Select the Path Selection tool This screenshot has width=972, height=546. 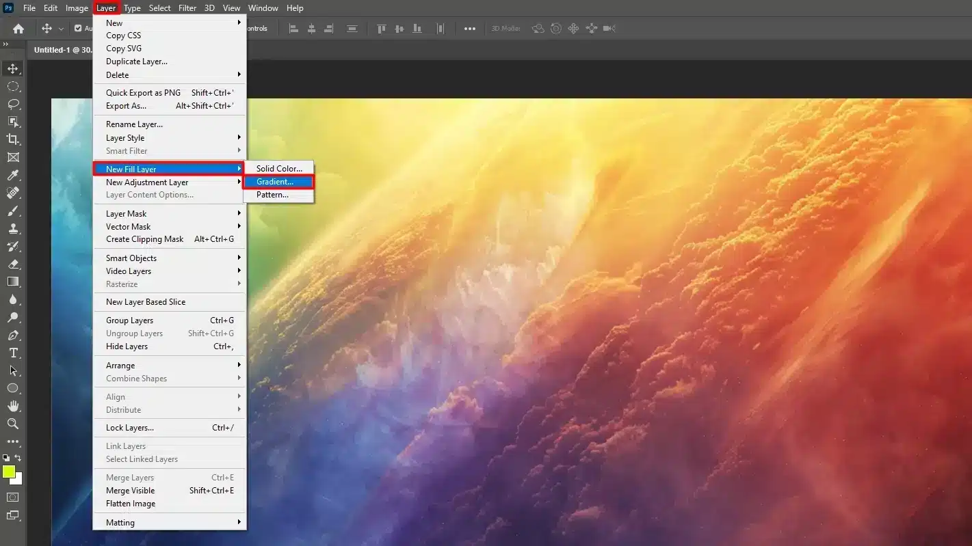pyautogui.click(x=13, y=370)
